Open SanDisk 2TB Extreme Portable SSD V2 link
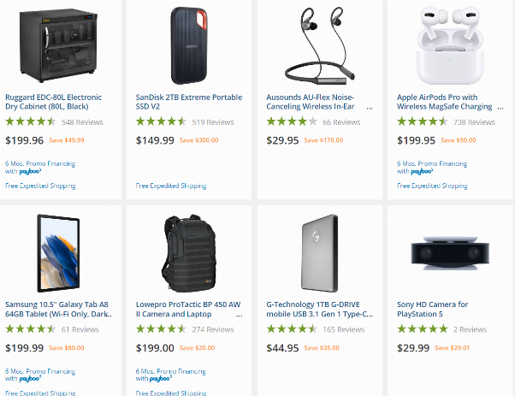This screenshot has height=396, width=515. click(189, 102)
